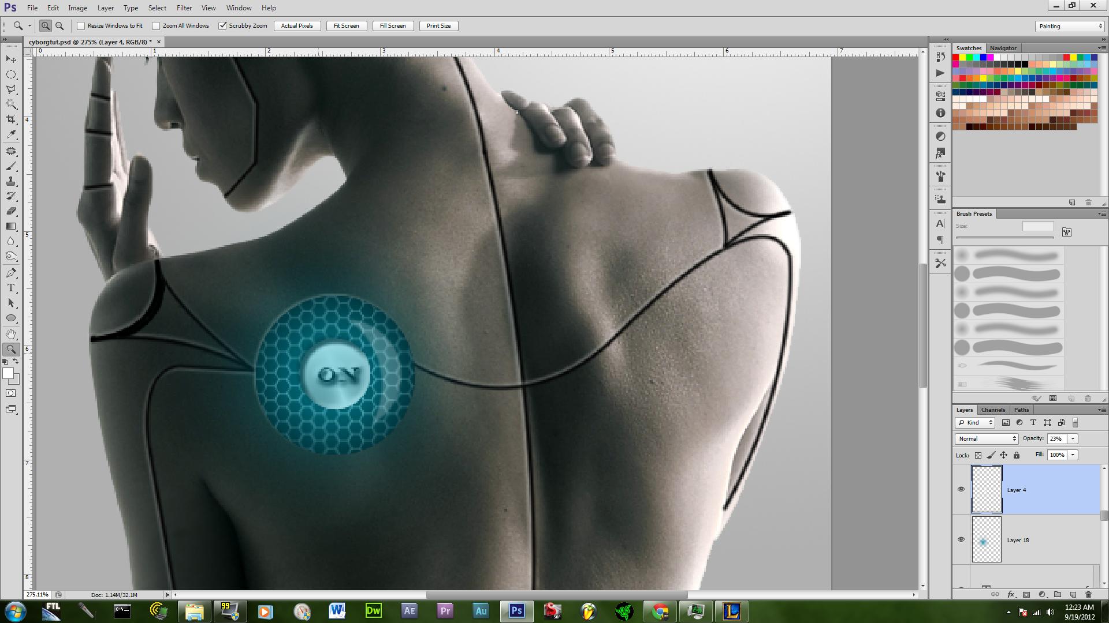This screenshot has width=1109, height=623.
Task: Toggle Quick Mask mode
Action: [11, 393]
